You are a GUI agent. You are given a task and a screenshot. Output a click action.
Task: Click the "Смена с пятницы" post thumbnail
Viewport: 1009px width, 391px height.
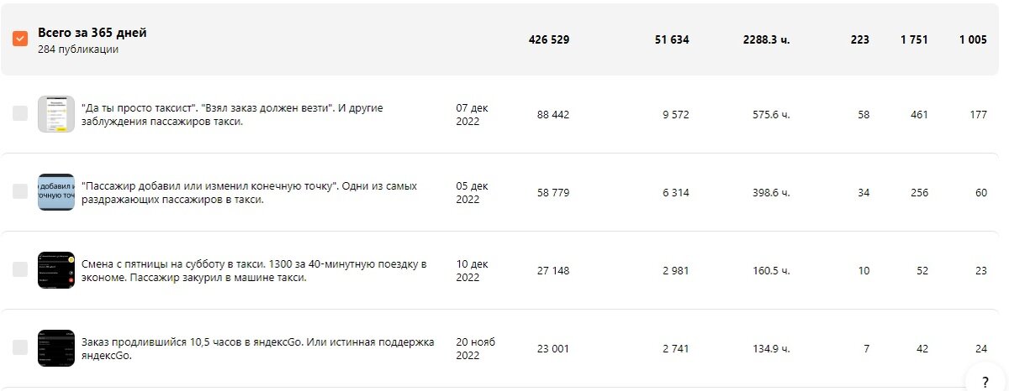pos(56,269)
